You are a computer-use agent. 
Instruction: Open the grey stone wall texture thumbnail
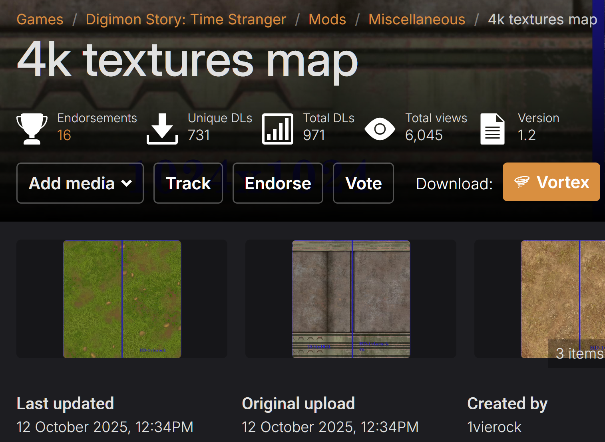click(x=351, y=299)
